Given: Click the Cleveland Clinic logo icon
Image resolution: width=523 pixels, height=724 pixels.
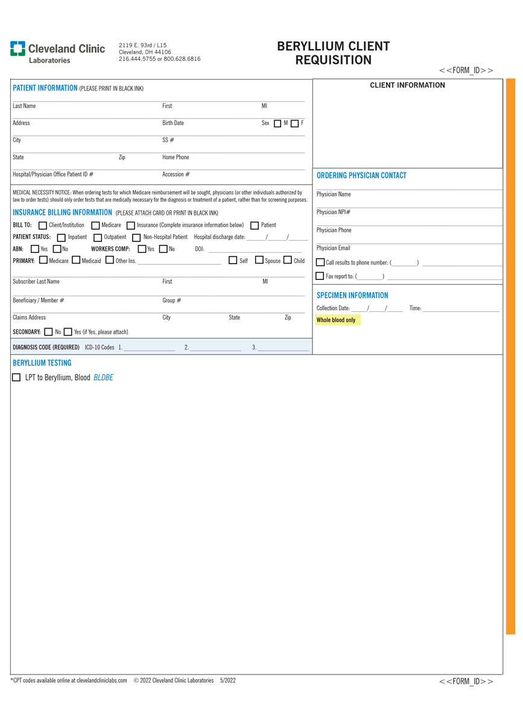Looking at the screenshot, I should coord(17,49).
